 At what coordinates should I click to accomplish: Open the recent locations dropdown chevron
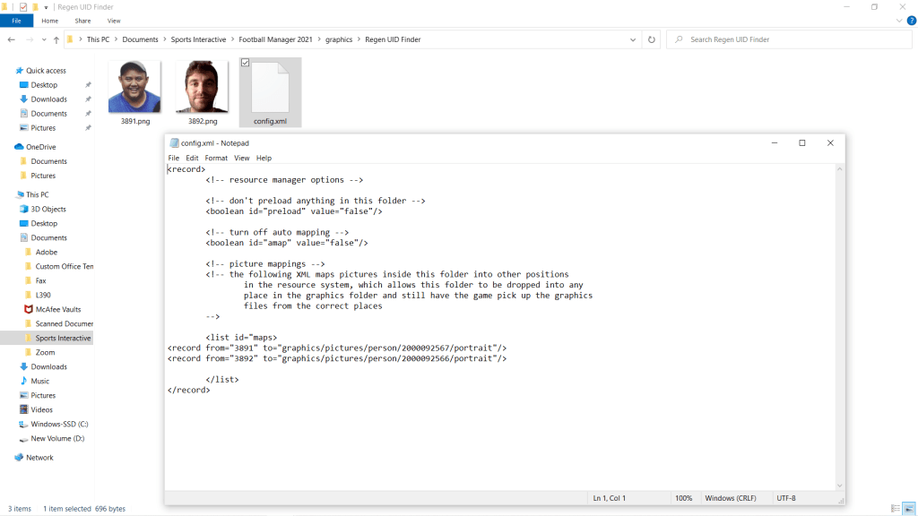point(42,39)
